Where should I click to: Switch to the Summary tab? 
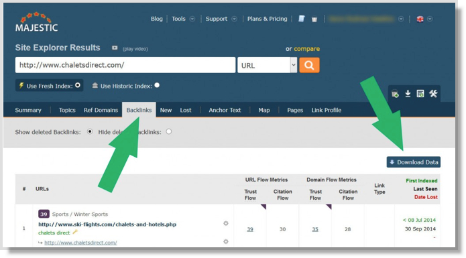click(28, 110)
